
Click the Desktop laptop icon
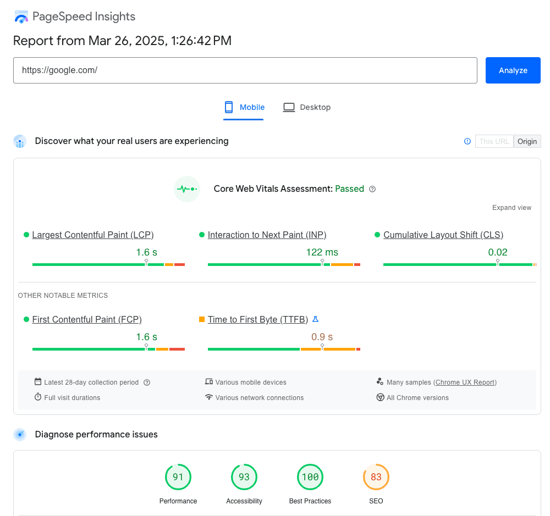[x=289, y=107]
